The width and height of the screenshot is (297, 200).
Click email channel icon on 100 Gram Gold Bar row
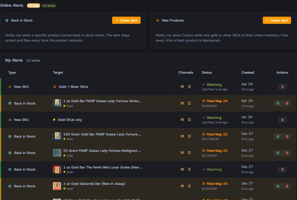point(182,136)
